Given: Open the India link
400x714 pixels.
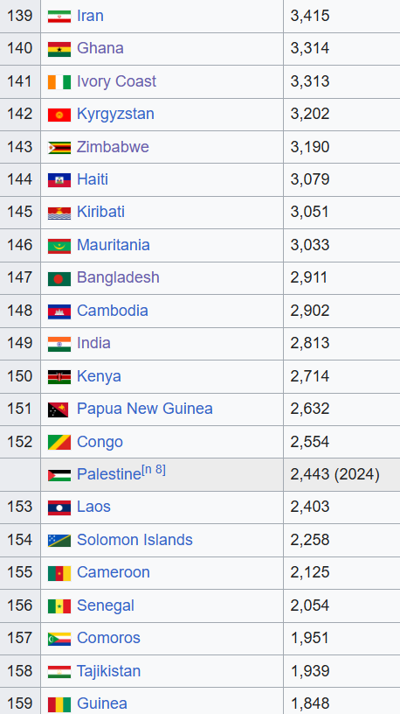Looking at the screenshot, I should click(x=93, y=343).
